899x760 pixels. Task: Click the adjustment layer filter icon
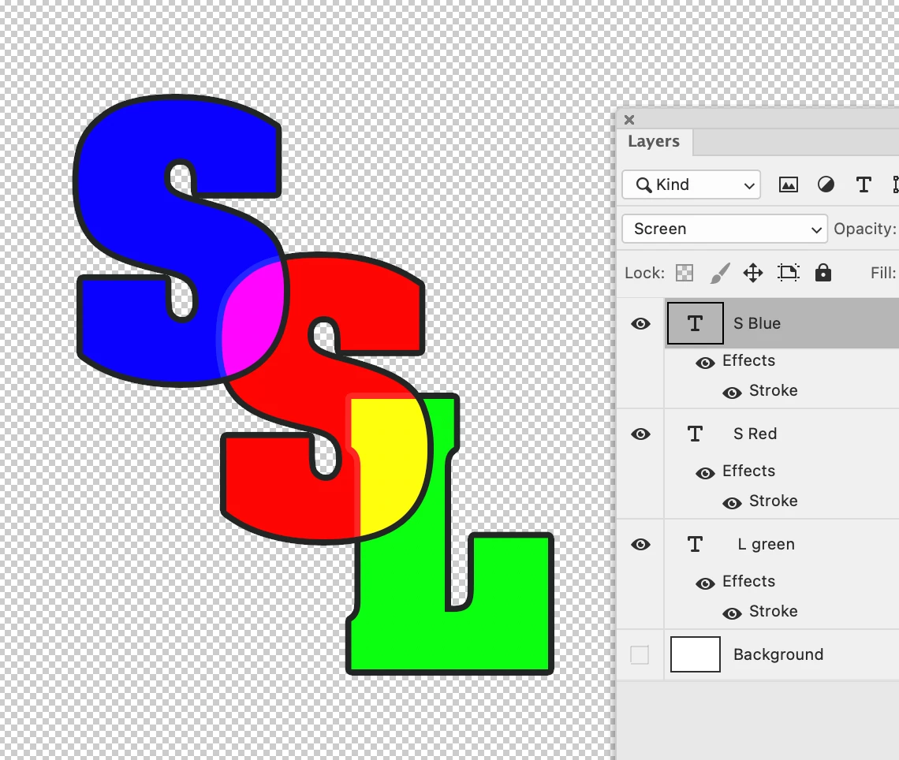pyautogui.click(x=826, y=184)
